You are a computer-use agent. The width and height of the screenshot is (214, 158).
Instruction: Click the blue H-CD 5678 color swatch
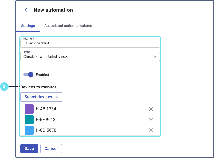29,130
